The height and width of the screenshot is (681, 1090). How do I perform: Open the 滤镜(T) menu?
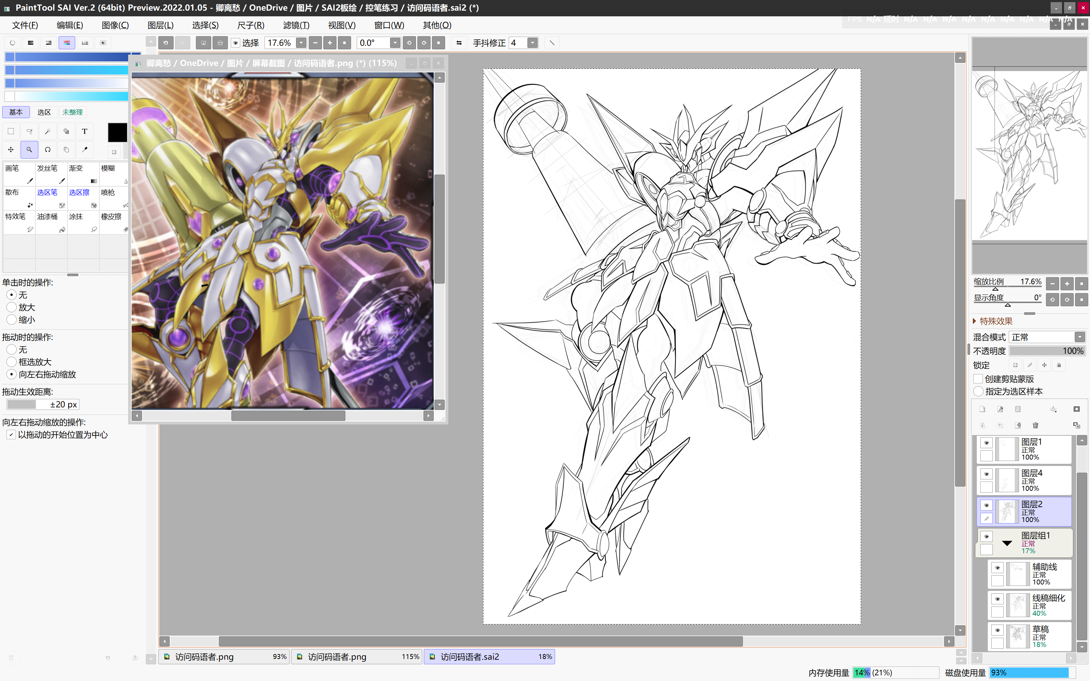[x=296, y=25]
